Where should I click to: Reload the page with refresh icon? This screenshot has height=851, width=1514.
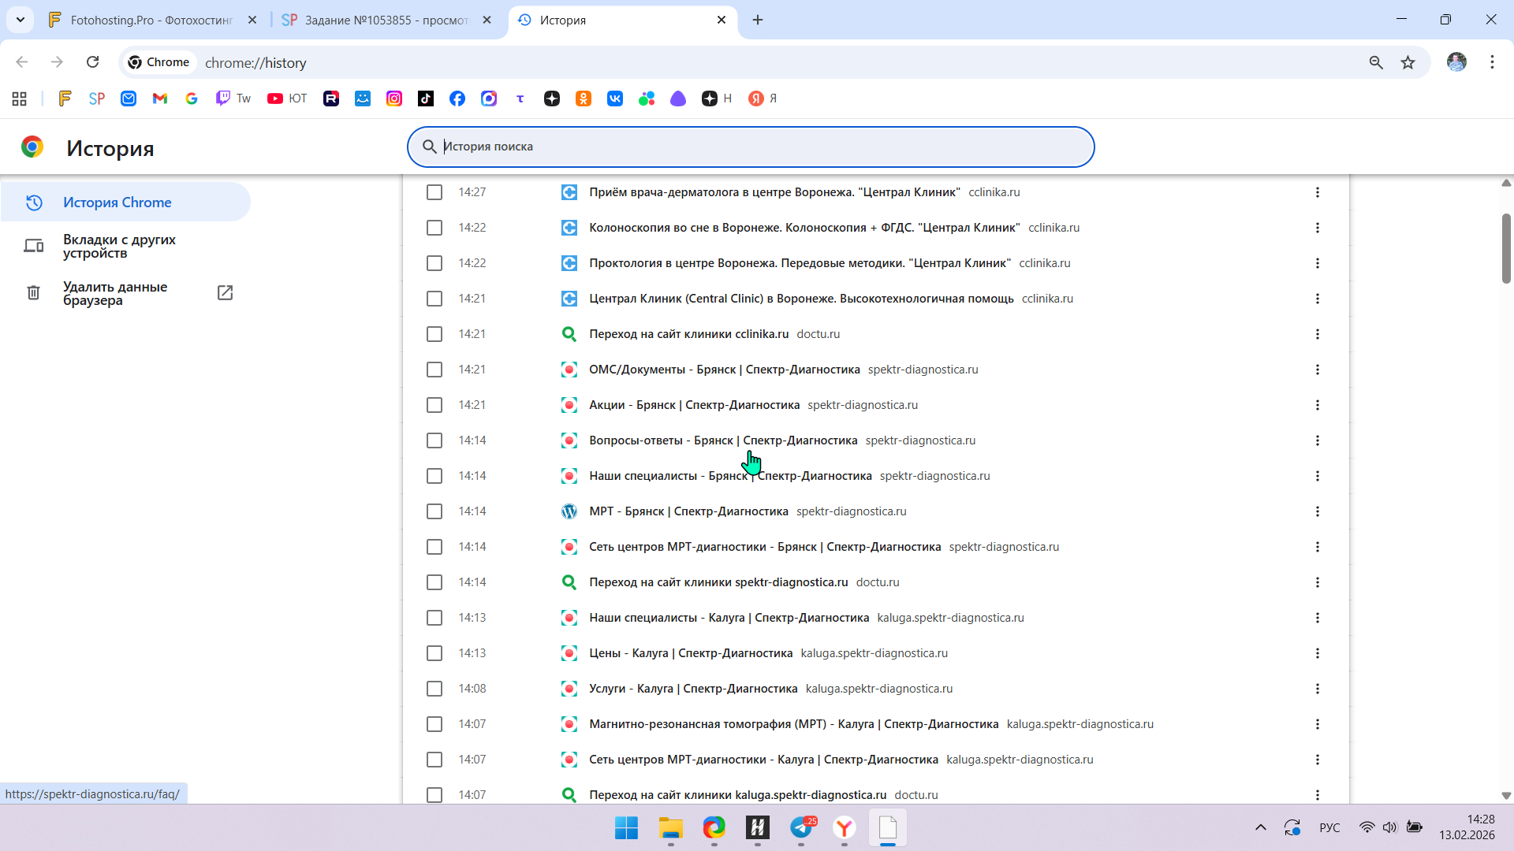[93, 62]
